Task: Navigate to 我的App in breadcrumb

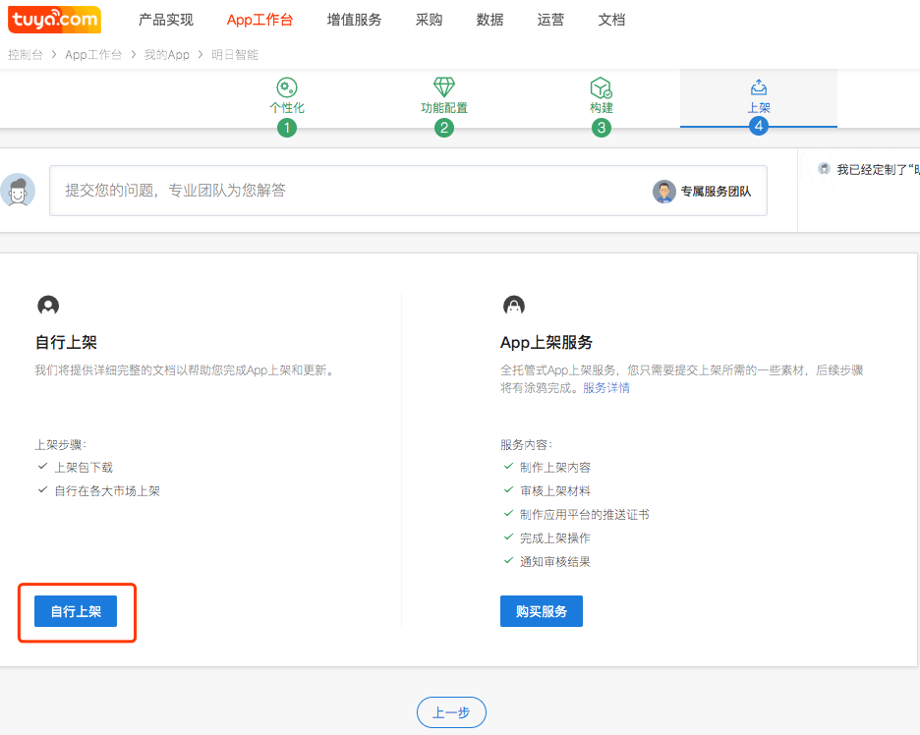Action: tap(167, 55)
